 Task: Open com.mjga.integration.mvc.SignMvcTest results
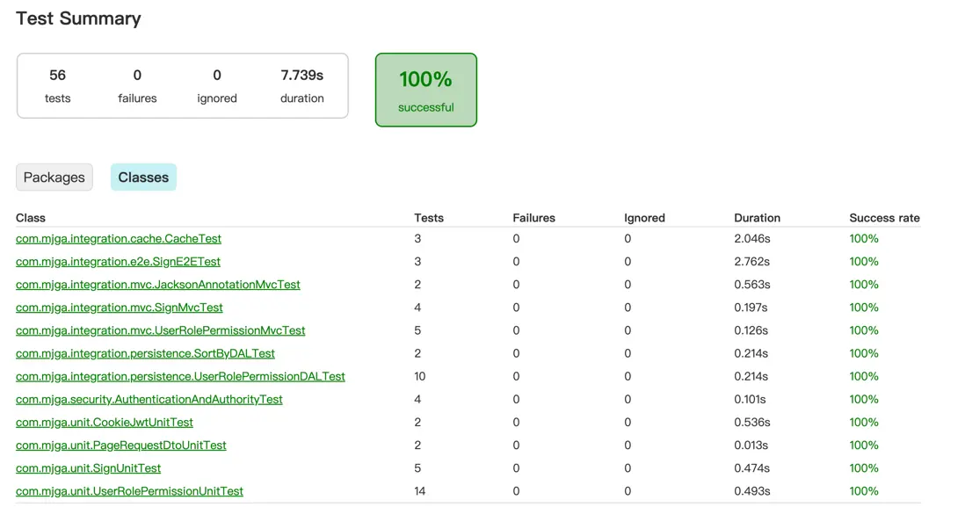(x=120, y=308)
